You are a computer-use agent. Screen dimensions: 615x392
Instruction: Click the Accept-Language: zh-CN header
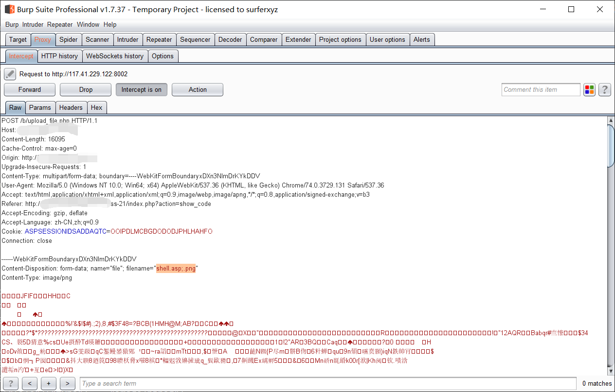50,222
